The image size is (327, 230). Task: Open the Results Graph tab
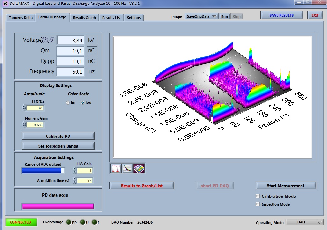pos(84,18)
